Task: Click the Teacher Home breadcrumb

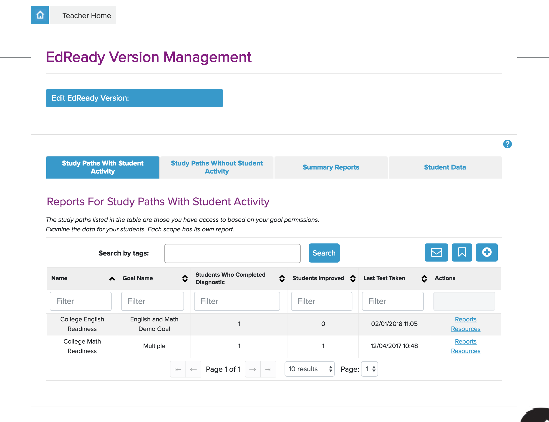Action: [83, 15]
